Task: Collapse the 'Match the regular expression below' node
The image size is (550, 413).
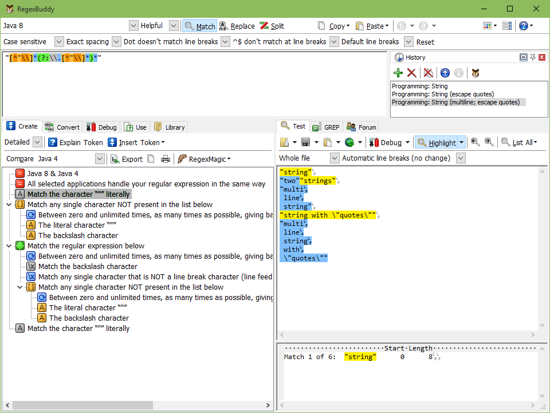Action: (x=9, y=246)
